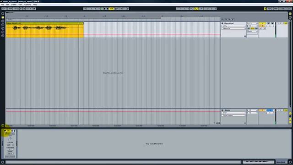Click the Next Locator arrow button
This screenshot has height=165, width=293.
coord(229,20)
